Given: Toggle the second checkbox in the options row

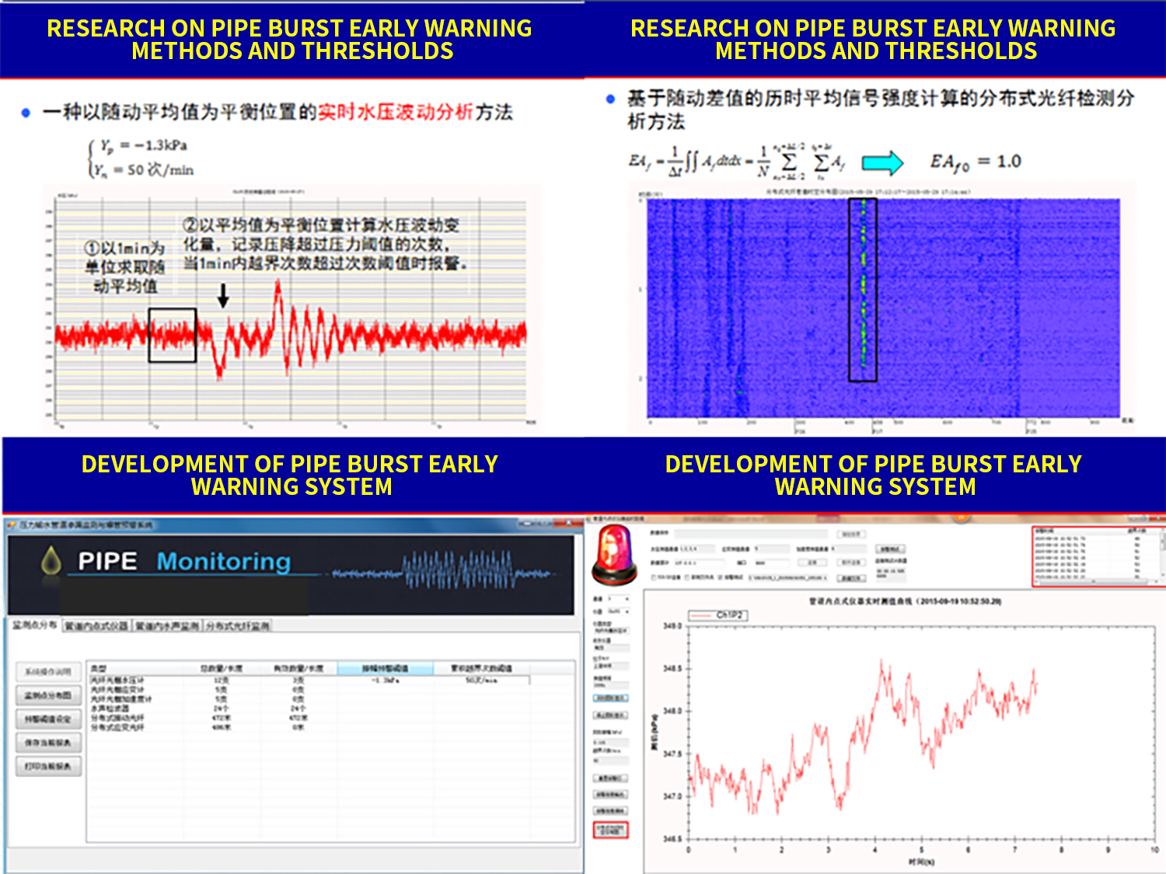Looking at the screenshot, I should [x=687, y=578].
